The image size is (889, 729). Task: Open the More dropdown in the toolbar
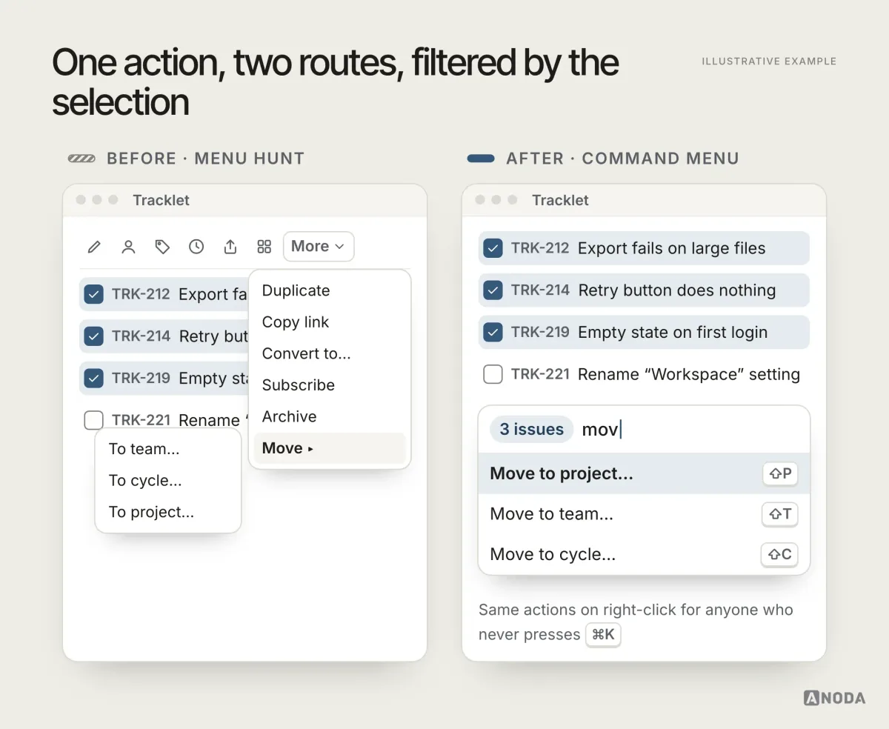(319, 247)
